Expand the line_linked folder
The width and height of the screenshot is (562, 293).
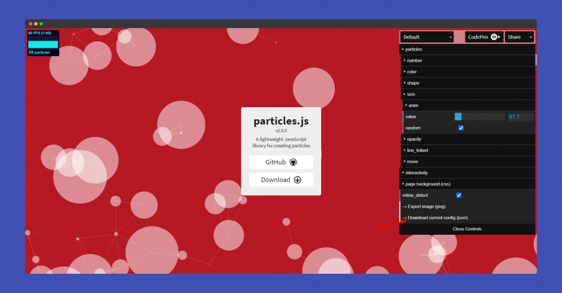click(468, 150)
